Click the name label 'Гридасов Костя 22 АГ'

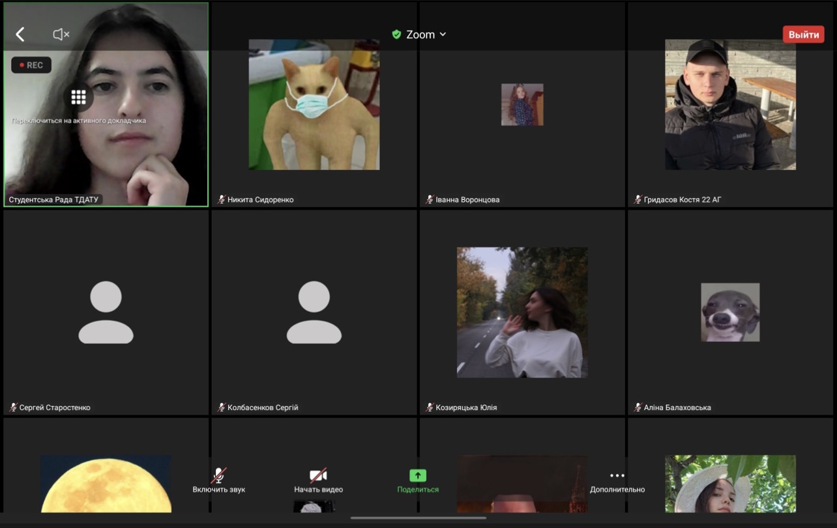click(x=683, y=199)
